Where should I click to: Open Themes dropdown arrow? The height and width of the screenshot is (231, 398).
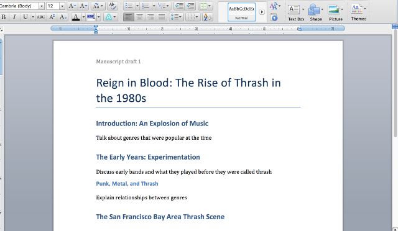365,9
